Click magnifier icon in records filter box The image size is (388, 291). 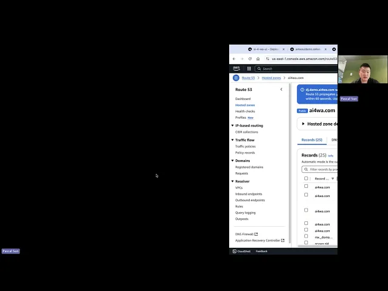coord(306,169)
